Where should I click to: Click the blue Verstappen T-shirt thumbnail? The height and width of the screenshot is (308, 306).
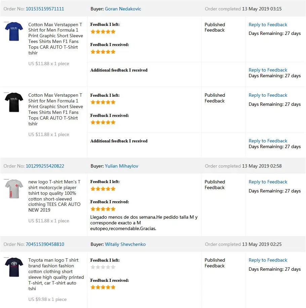pos(14,31)
